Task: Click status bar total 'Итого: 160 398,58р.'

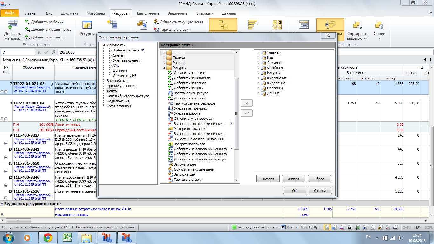Action: click(x=300, y=227)
